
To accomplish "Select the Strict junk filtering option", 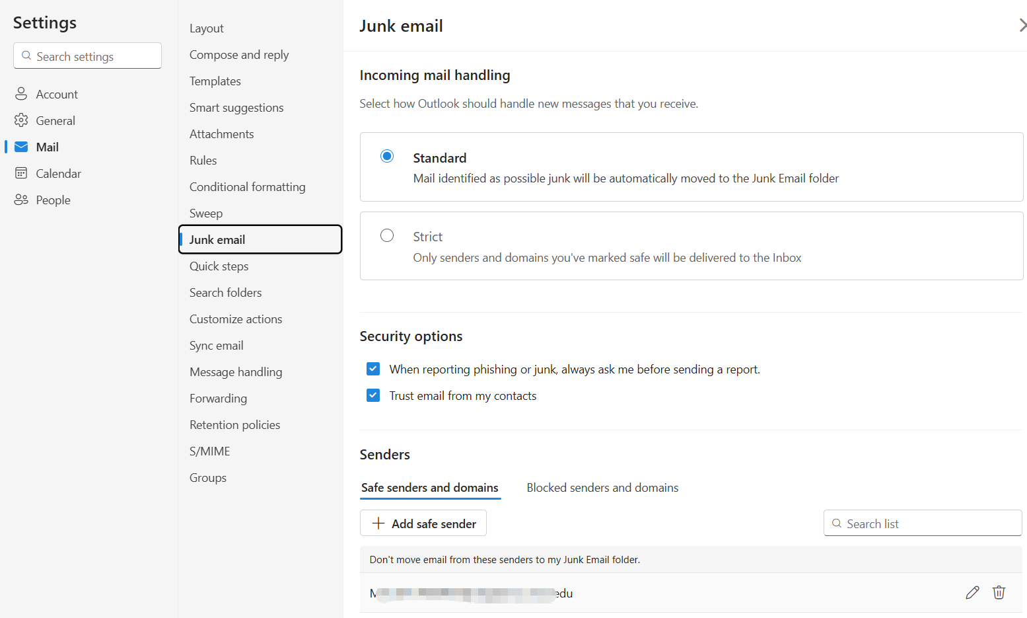I will (x=387, y=236).
